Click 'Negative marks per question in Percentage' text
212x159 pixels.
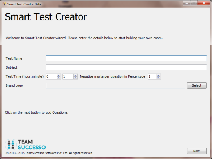click(113, 76)
